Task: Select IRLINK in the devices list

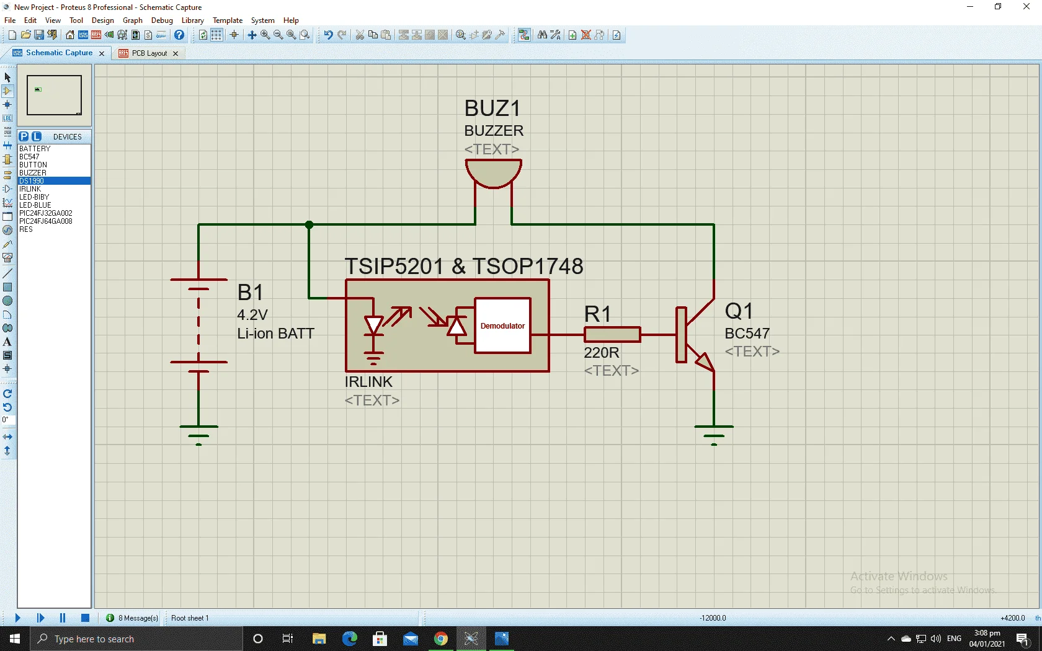Action: (x=54, y=189)
